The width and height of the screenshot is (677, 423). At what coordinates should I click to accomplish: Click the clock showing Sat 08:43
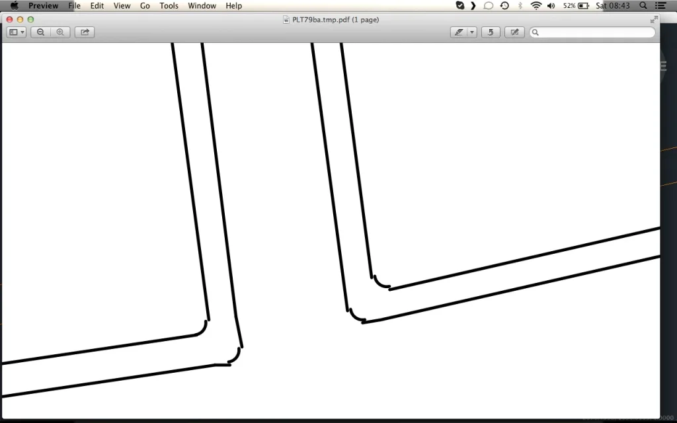613,5
